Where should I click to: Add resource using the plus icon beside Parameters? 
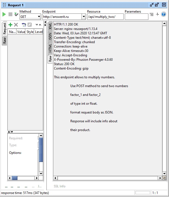point(157,14)
